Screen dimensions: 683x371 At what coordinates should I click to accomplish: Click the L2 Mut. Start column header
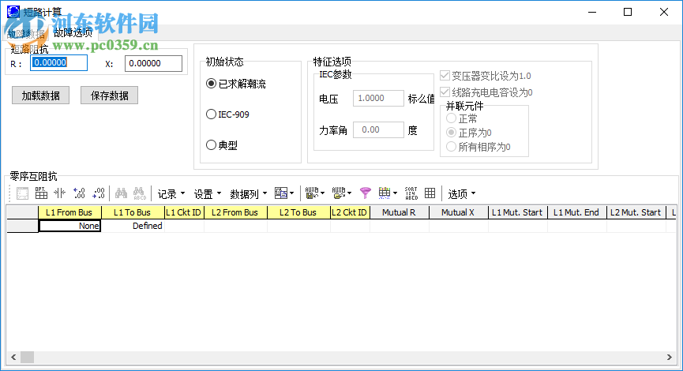[636, 212]
